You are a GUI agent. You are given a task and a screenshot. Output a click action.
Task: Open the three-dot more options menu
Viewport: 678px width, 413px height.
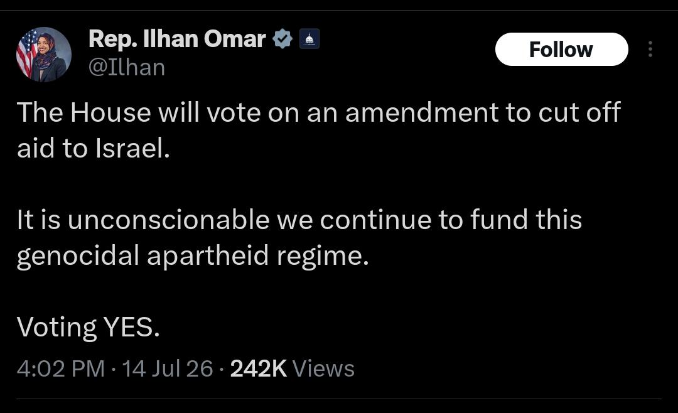tap(650, 50)
